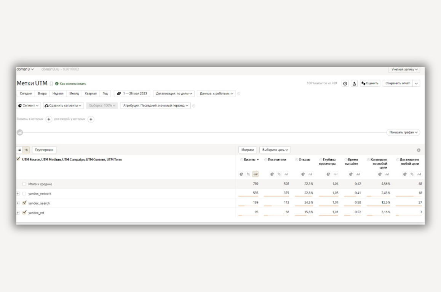Viewport: 441px width, 292px height.
Task: Select bar chart icon under Конверсия по любой цели
Action: pos(387,175)
